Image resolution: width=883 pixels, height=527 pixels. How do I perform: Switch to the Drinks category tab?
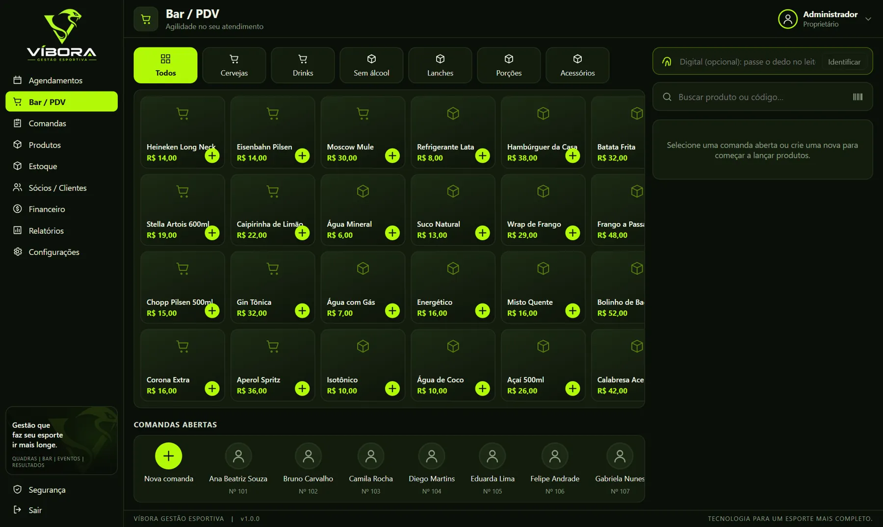pos(303,65)
